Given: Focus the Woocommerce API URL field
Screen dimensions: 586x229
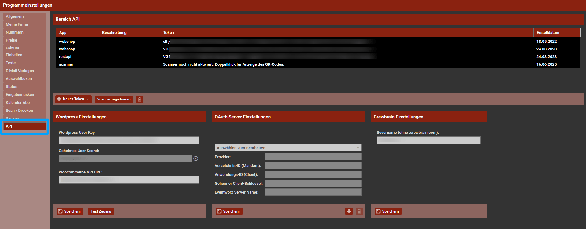Looking at the screenshot, I should coord(129,180).
